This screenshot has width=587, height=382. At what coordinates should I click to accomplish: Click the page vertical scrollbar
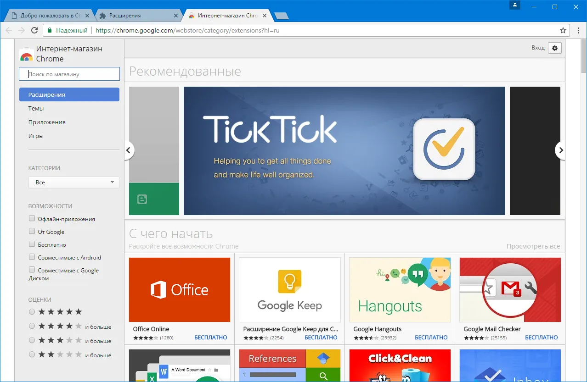(584, 55)
